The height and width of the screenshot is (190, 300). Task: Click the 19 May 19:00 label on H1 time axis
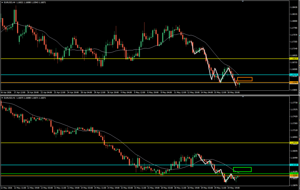tap(233, 188)
